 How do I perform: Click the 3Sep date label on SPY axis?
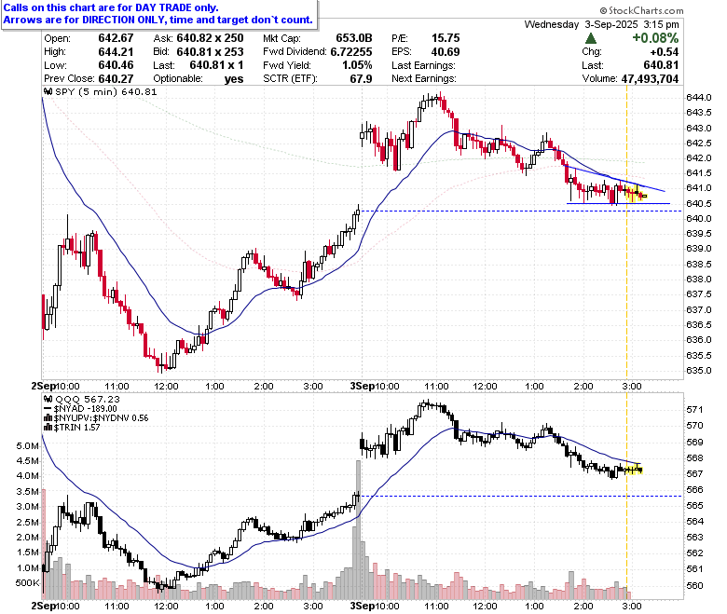click(x=360, y=386)
